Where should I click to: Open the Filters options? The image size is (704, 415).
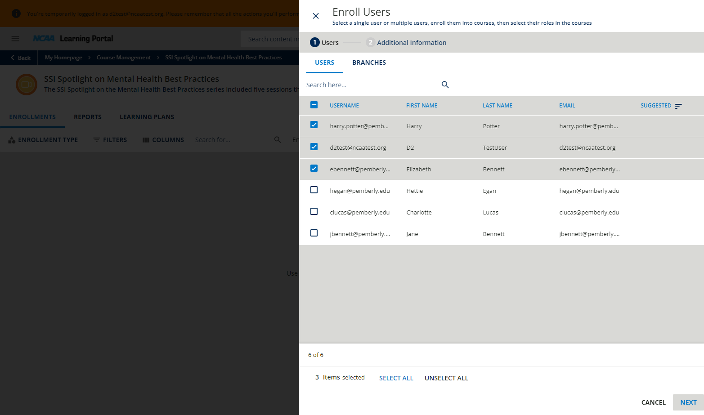pos(110,140)
